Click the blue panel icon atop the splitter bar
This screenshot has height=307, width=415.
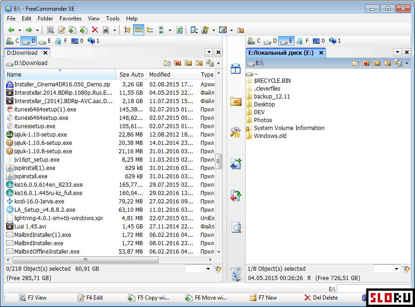click(x=235, y=69)
